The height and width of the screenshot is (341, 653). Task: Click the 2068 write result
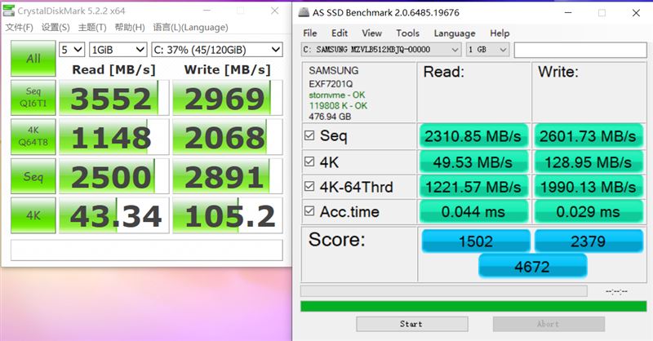coord(228,137)
